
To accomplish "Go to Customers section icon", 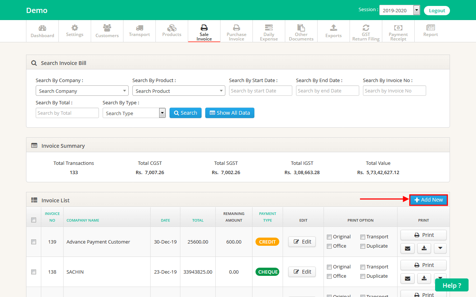I will pos(107,28).
